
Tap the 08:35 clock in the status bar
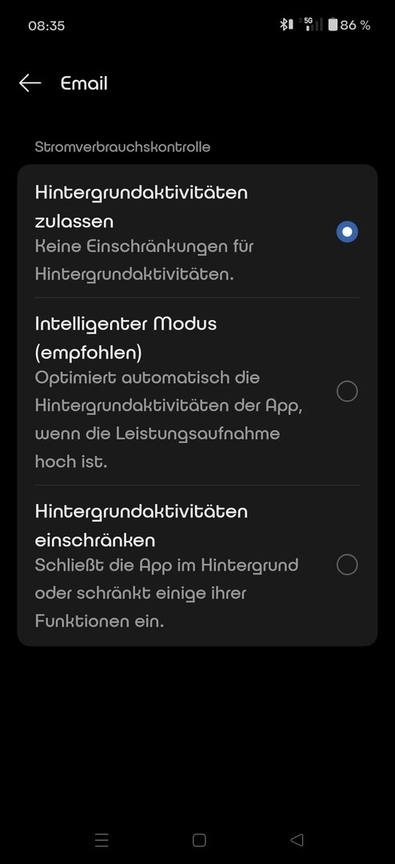coord(46,26)
